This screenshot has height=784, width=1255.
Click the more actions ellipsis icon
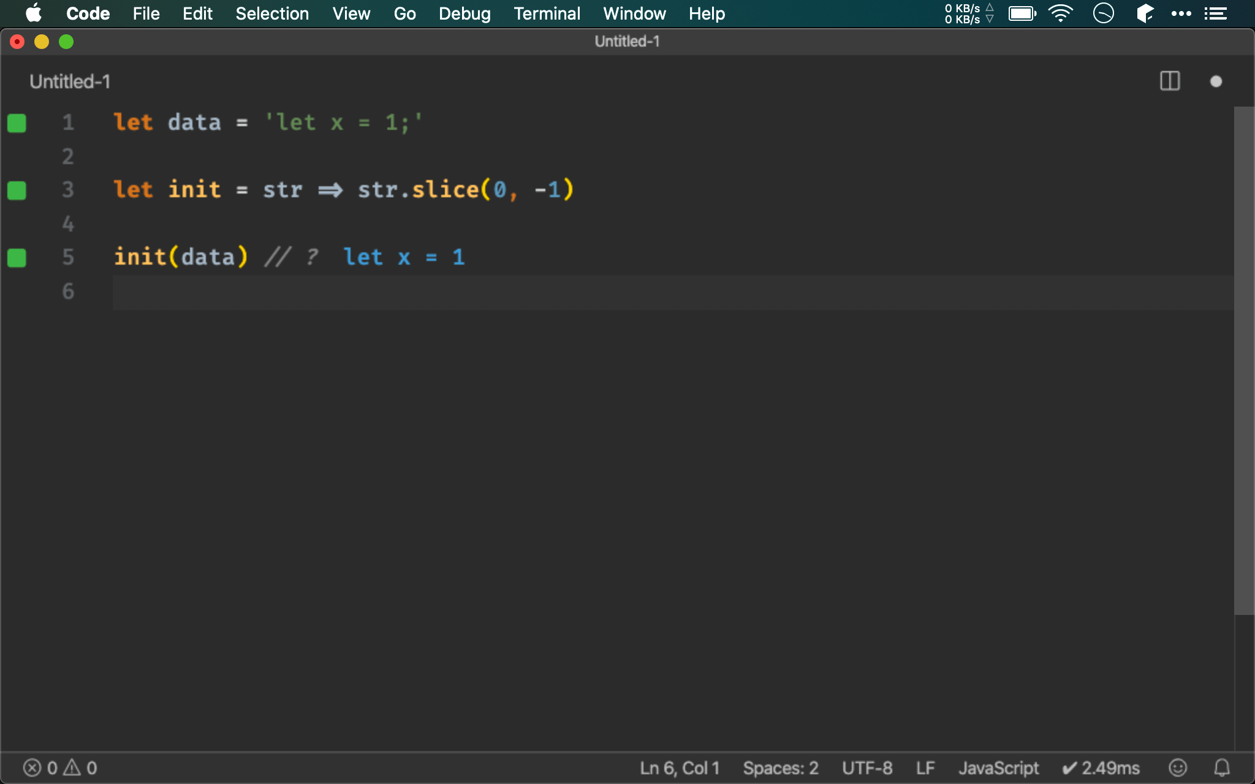pos(1181,13)
